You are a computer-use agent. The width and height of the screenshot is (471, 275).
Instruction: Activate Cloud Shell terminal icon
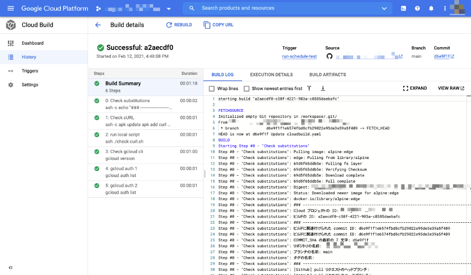(x=403, y=8)
